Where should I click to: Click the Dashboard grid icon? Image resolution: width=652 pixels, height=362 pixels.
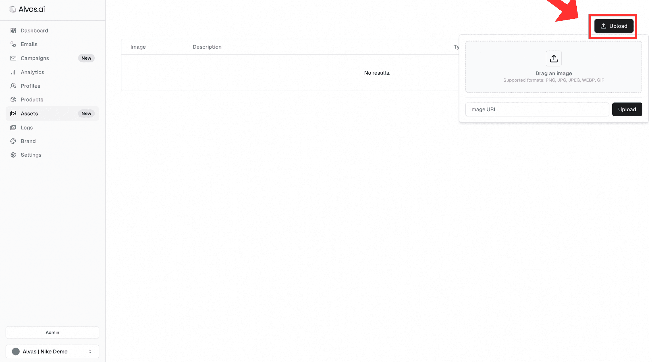13,30
